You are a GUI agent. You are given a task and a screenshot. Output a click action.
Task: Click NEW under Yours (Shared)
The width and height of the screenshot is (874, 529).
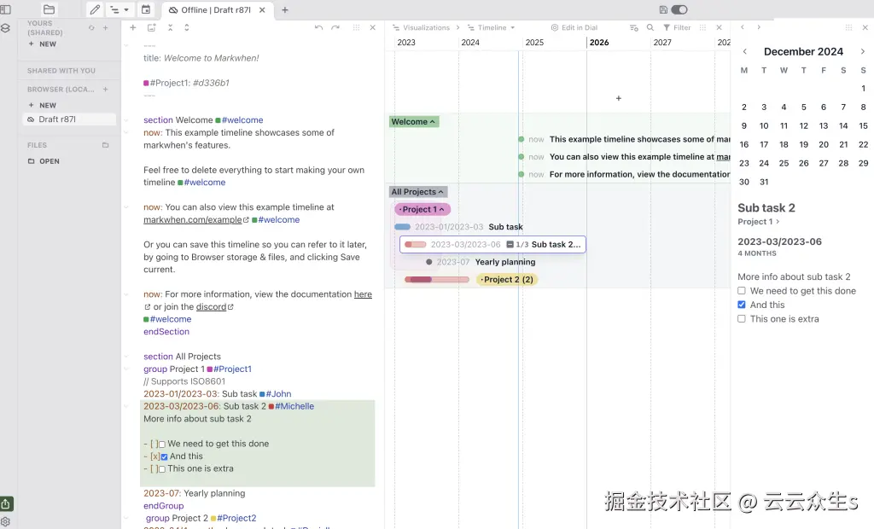(x=43, y=44)
